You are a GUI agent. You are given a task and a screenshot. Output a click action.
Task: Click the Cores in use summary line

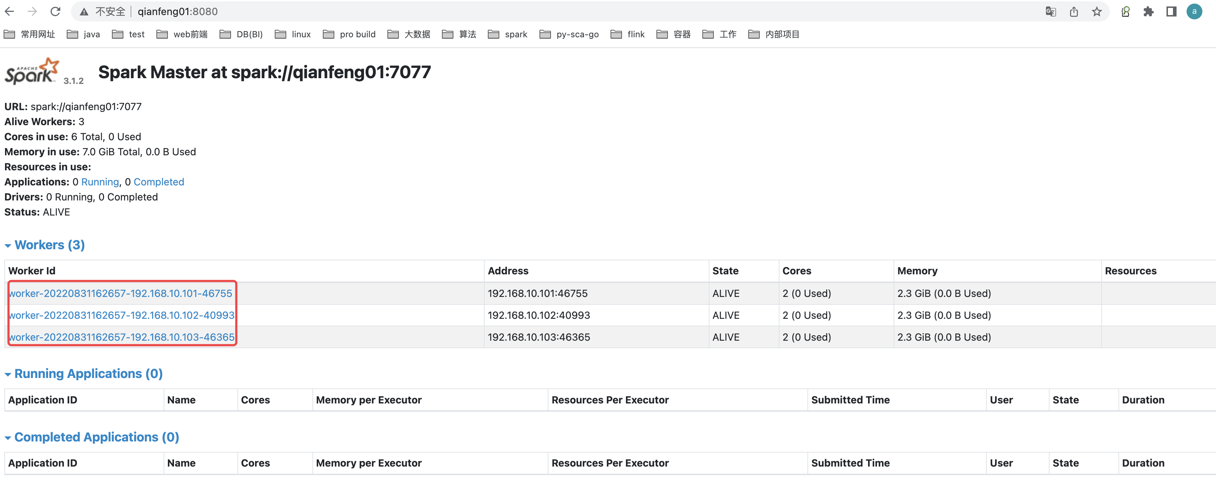pyautogui.click(x=73, y=137)
